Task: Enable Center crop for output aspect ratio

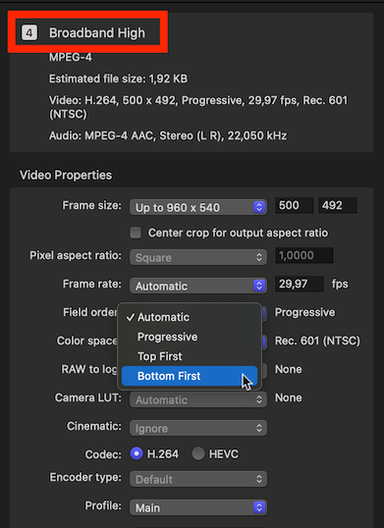Action: (136, 233)
